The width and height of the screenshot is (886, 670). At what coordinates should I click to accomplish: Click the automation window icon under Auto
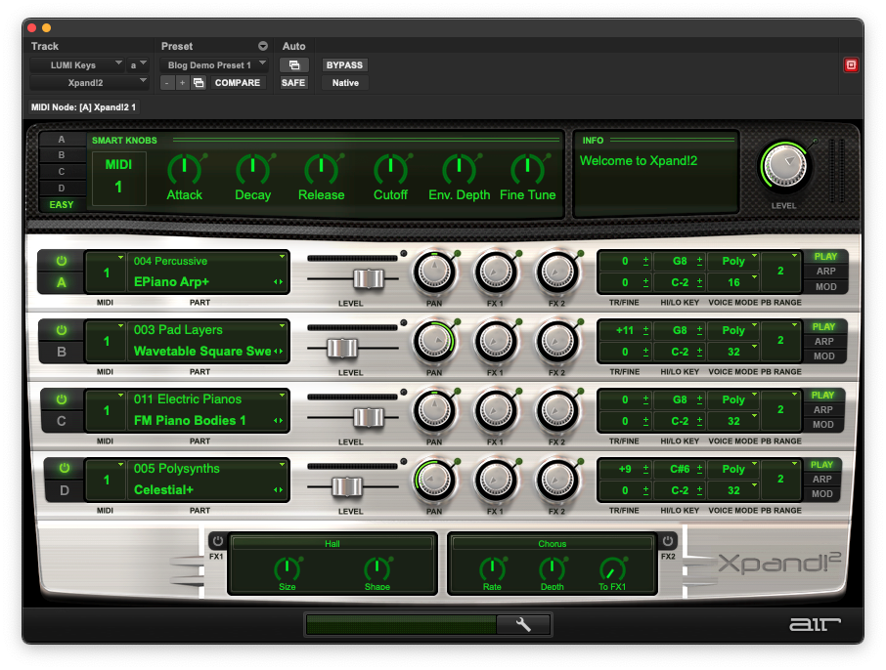pyautogui.click(x=293, y=65)
